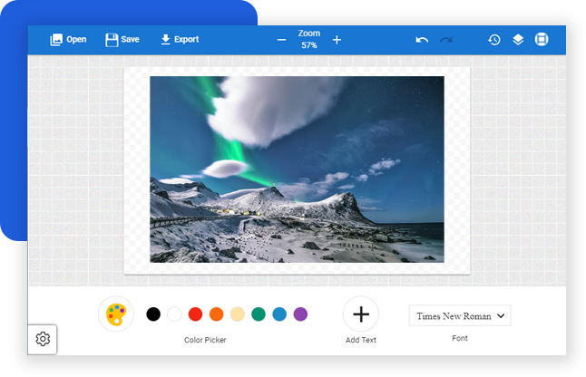
Task: Select the black color swatch
Action: pyautogui.click(x=153, y=314)
